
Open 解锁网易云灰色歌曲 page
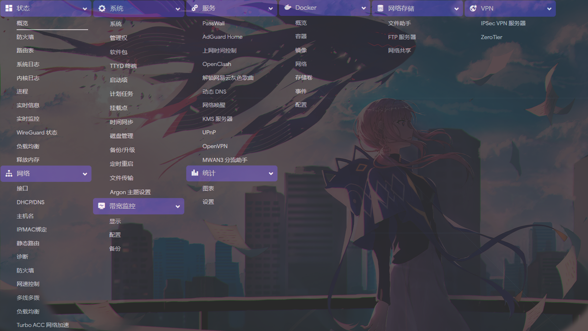(x=228, y=78)
